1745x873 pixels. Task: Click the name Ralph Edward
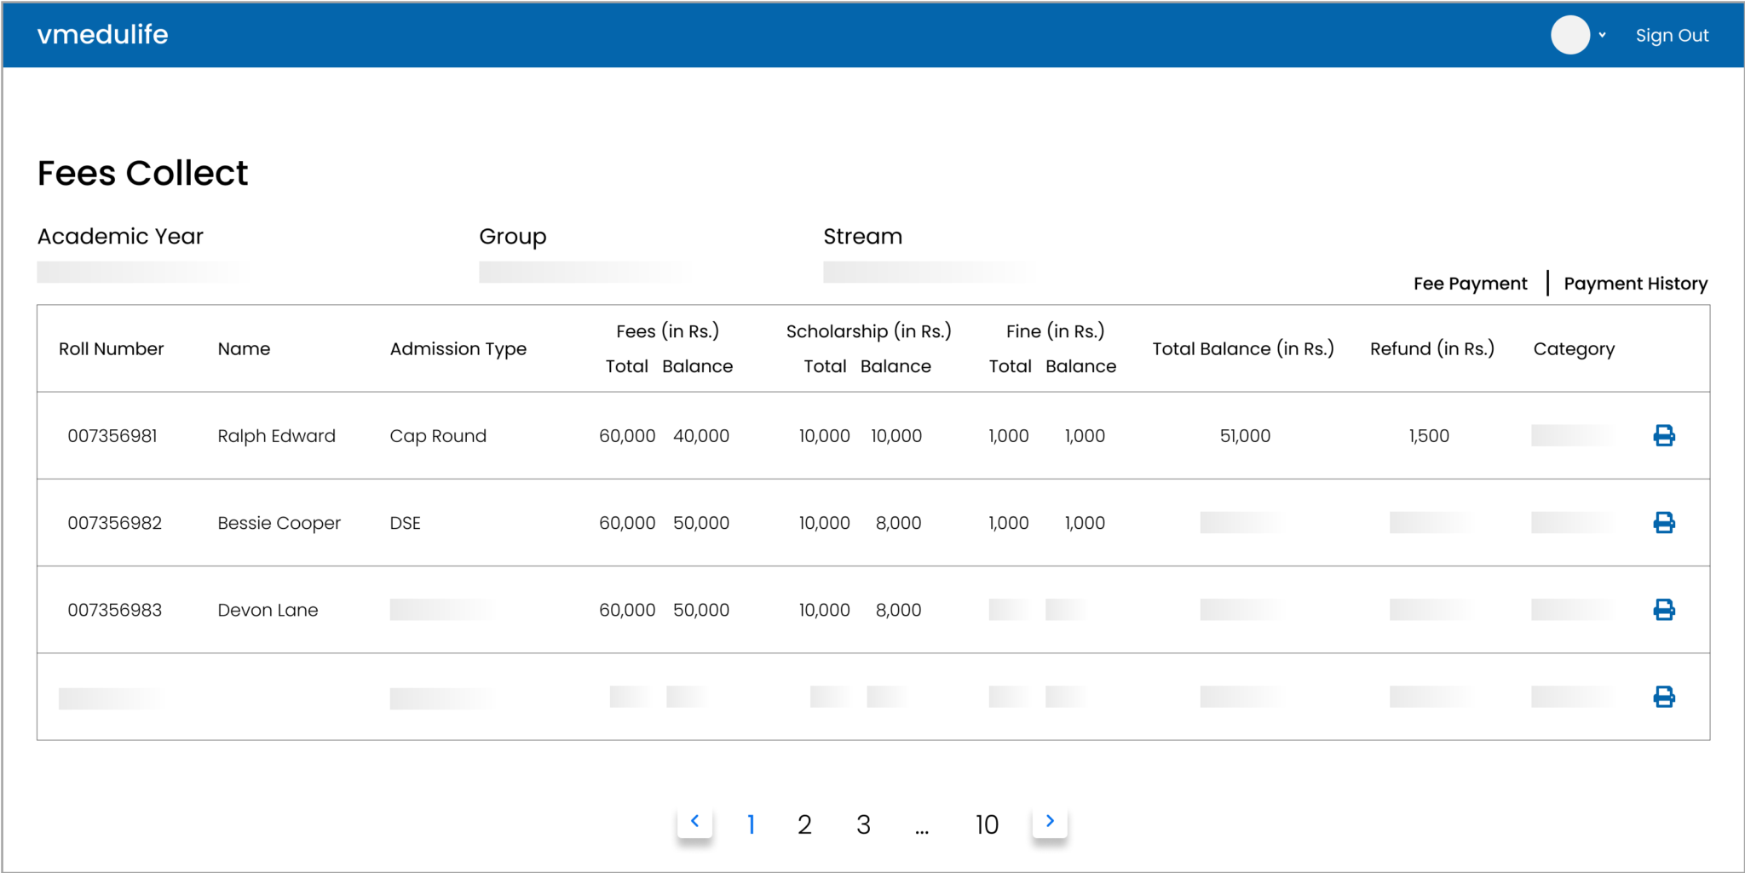point(276,436)
